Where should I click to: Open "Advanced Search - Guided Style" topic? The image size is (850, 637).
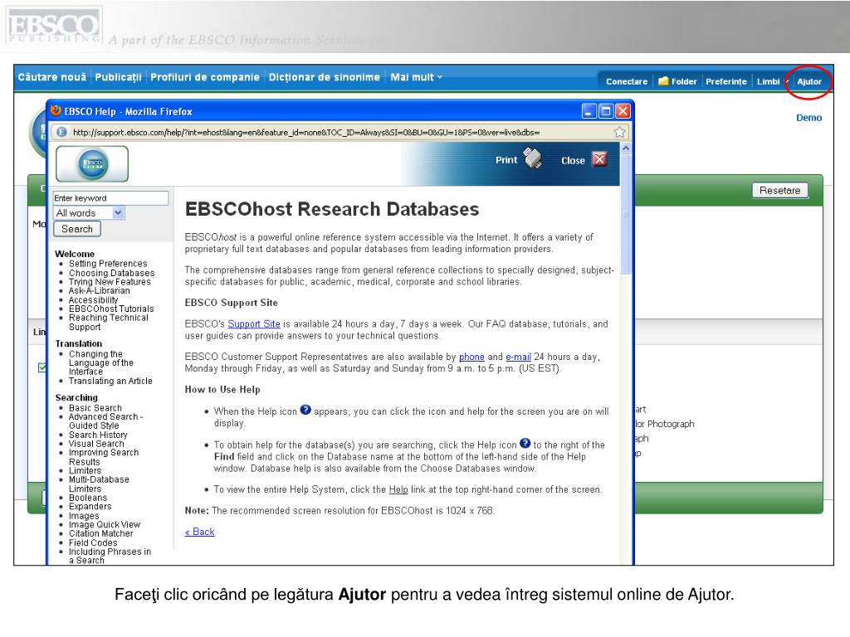click(x=105, y=421)
